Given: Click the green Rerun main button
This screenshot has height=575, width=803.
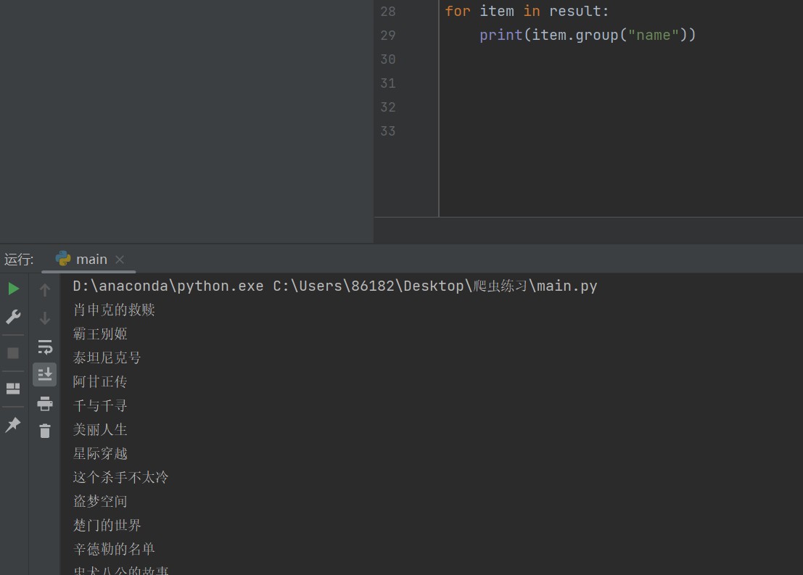Looking at the screenshot, I should (13, 289).
